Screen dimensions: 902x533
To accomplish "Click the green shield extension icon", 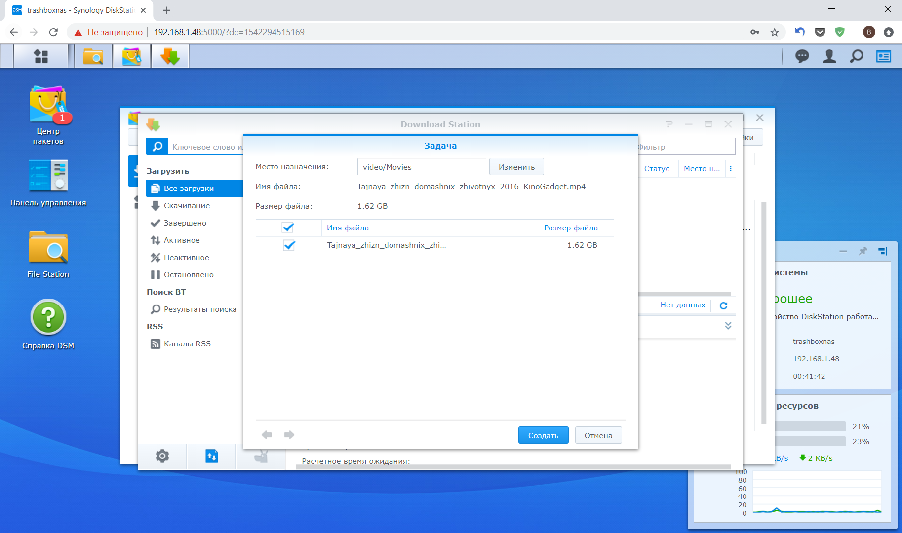I will pyautogui.click(x=839, y=32).
